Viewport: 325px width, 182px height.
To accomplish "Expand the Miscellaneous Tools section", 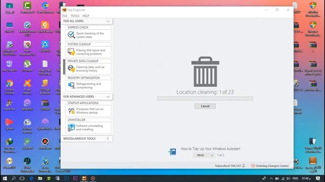I will click(108, 139).
